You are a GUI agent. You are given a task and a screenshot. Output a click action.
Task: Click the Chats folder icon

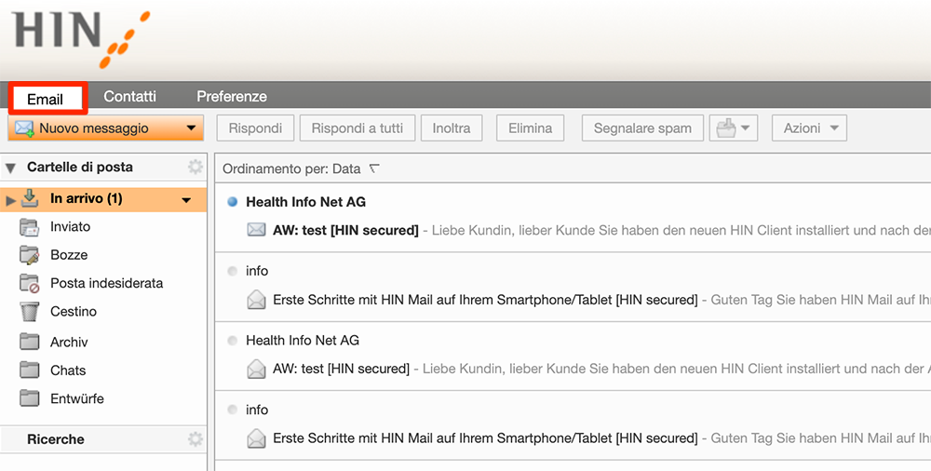(29, 370)
